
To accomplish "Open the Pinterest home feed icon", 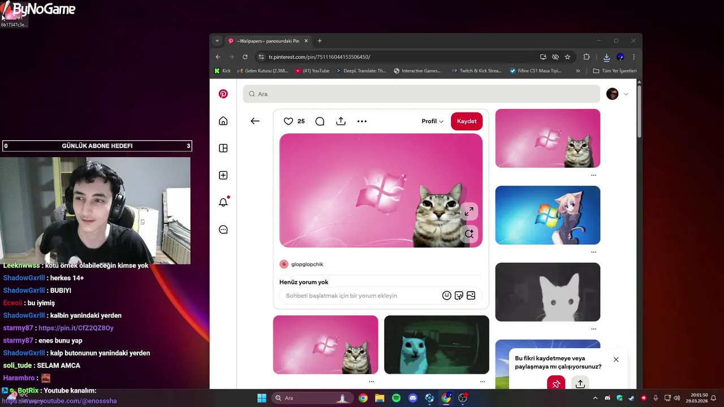I will tap(223, 121).
